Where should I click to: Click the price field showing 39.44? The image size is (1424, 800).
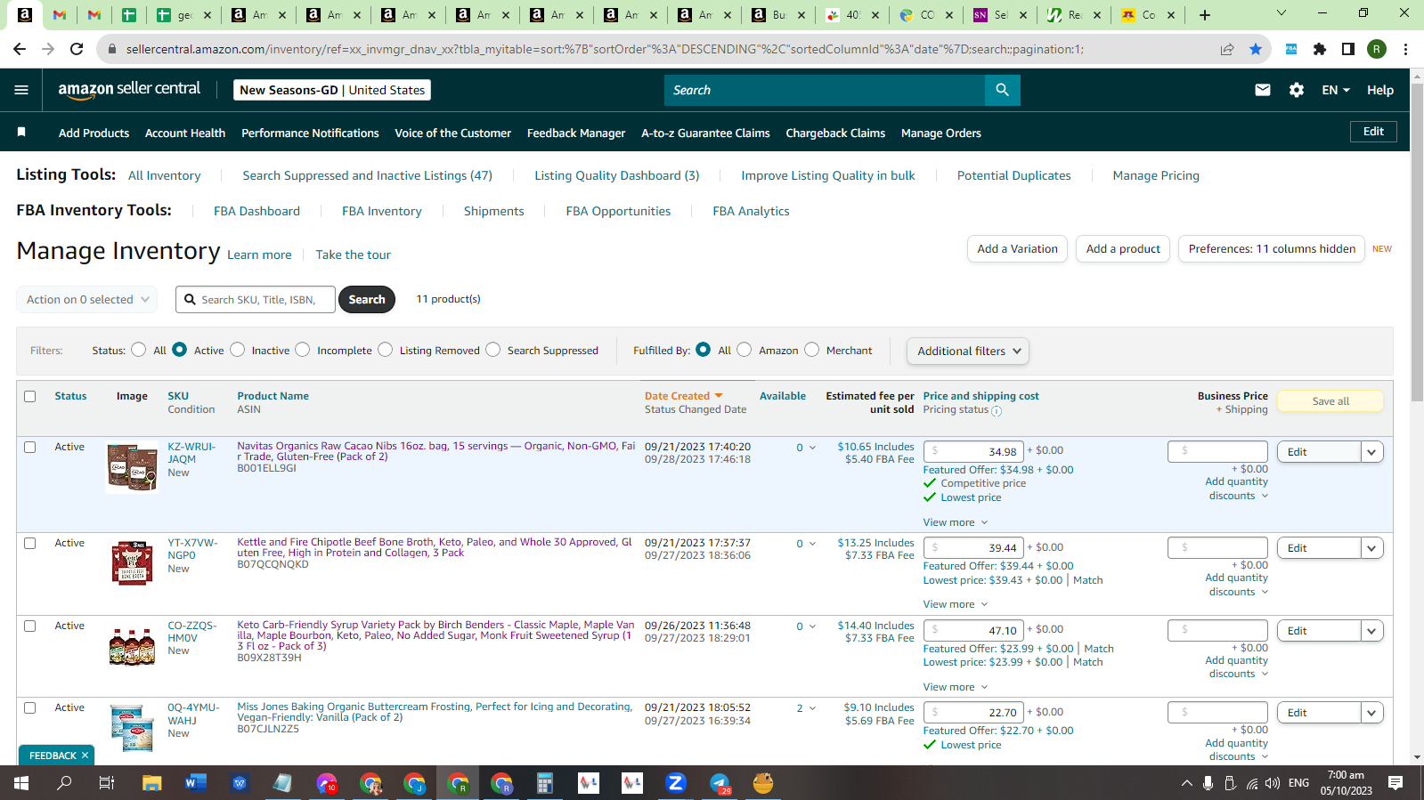pos(973,548)
